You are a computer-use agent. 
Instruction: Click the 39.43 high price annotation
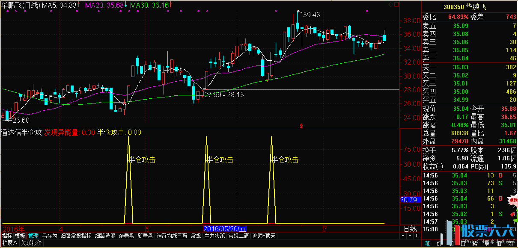tap(311, 15)
